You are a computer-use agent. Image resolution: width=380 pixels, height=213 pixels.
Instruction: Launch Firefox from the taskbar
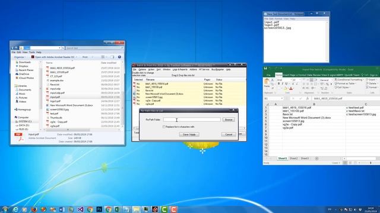(34, 209)
